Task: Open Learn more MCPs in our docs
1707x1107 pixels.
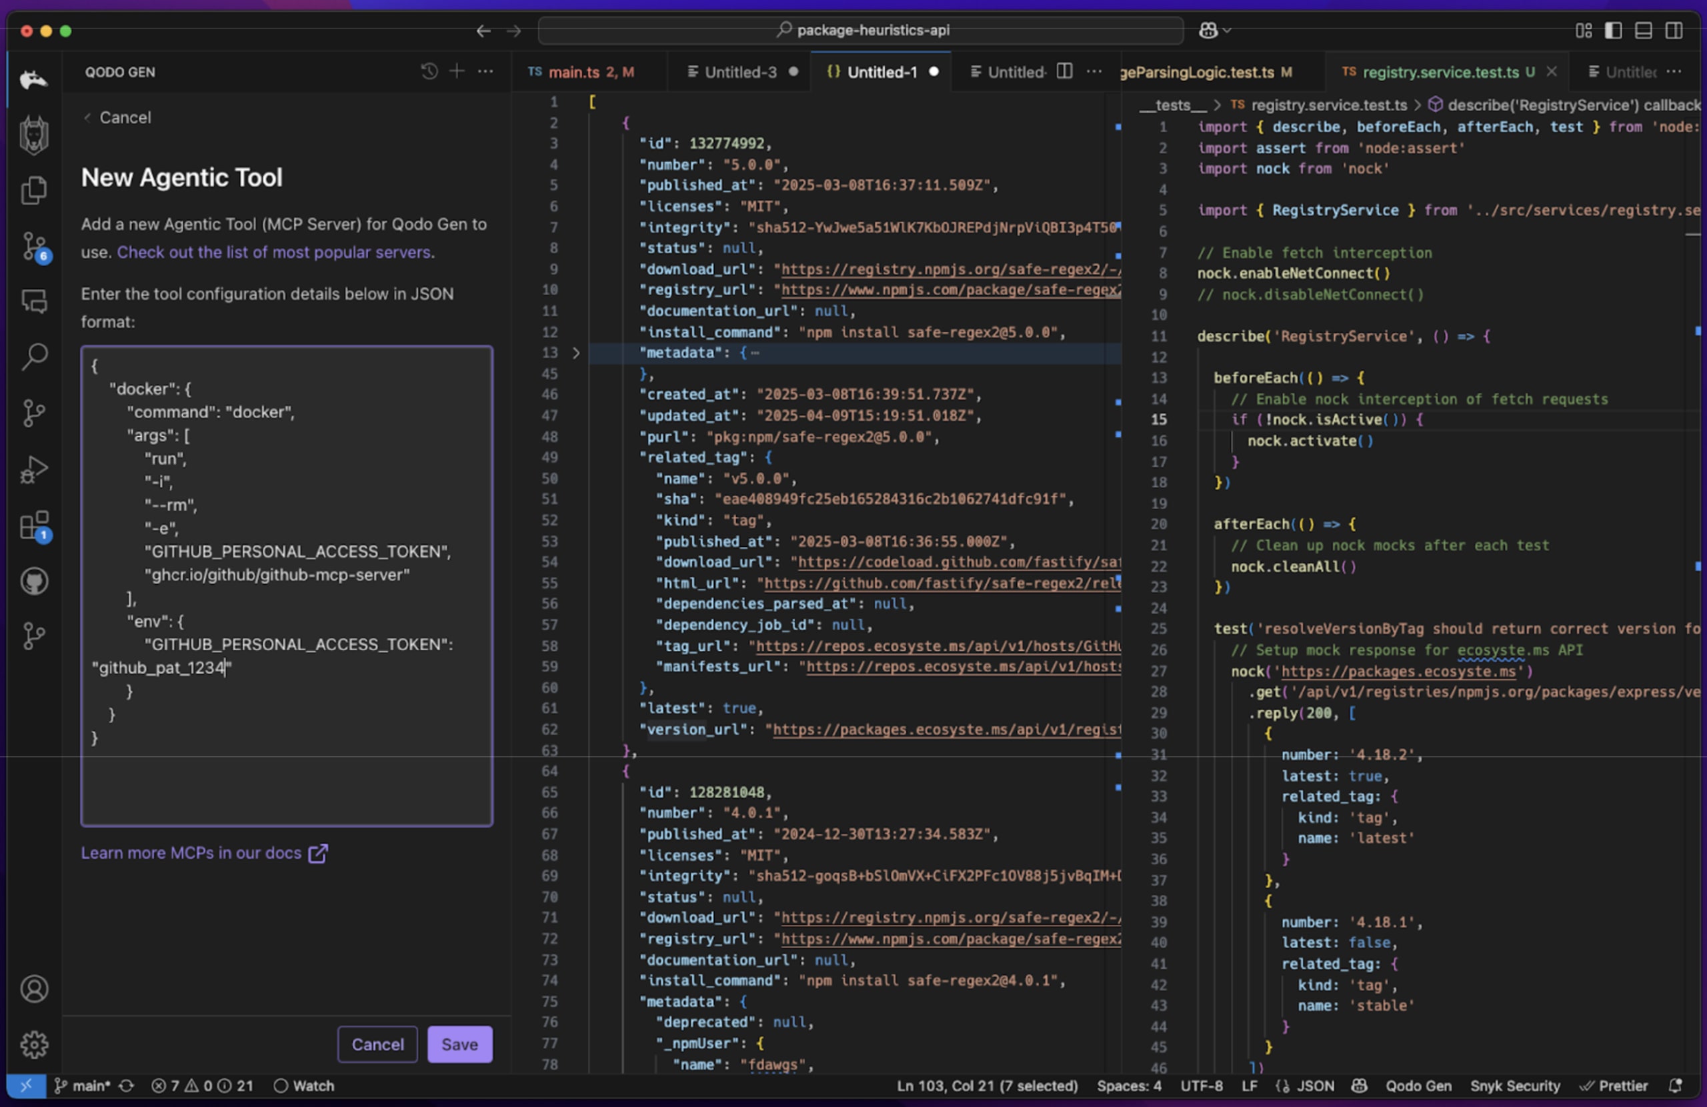Action: click(205, 852)
